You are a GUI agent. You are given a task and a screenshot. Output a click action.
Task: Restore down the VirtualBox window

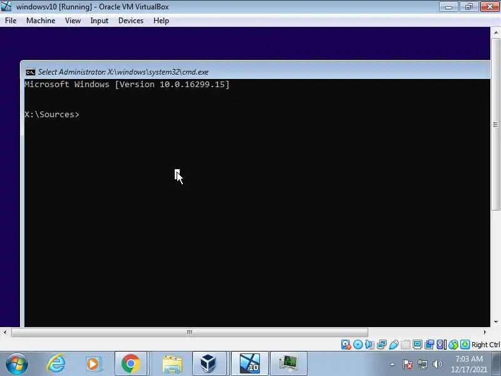(x=469, y=7)
